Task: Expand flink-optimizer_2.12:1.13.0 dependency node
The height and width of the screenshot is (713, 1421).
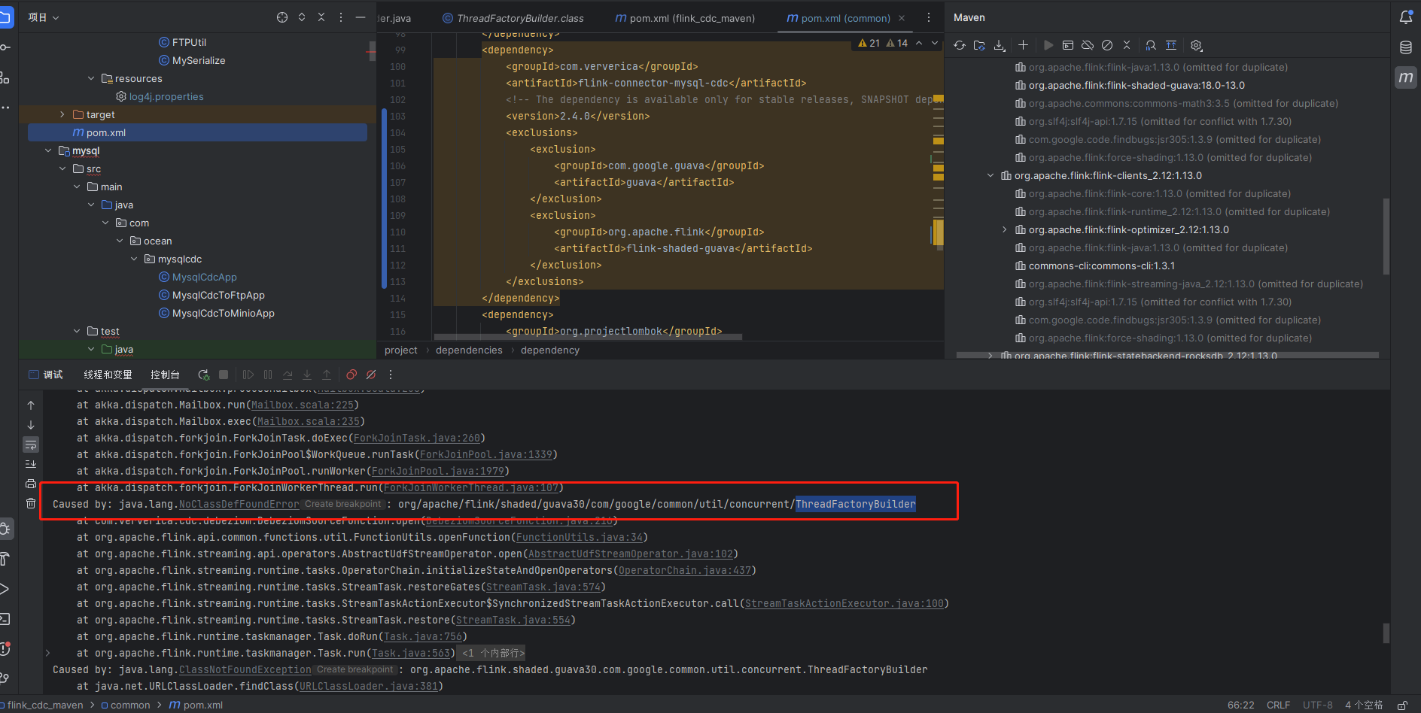Action: pos(1005,229)
